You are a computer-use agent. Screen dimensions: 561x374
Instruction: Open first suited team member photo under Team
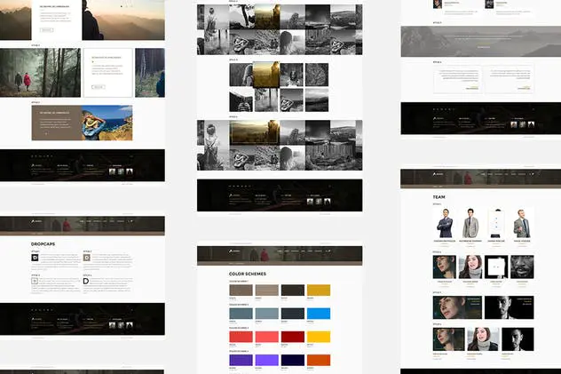[x=445, y=223]
